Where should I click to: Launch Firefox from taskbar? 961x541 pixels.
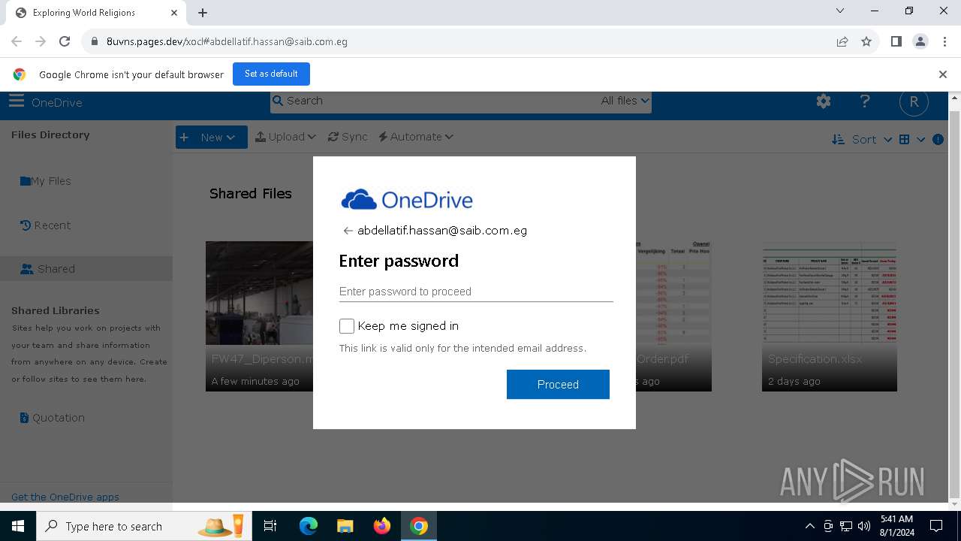(381, 526)
